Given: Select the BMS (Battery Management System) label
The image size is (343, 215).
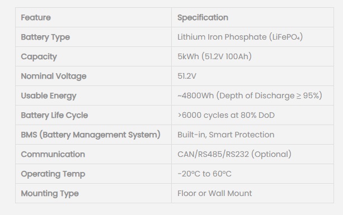Looking at the screenshot, I should point(91,135).
